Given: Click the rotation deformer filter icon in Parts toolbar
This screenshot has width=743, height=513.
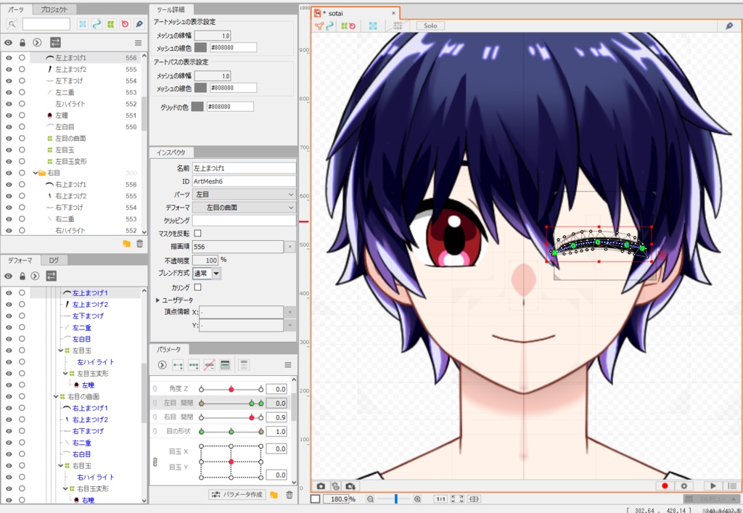Looking at the screenshot, I should 125,24.
